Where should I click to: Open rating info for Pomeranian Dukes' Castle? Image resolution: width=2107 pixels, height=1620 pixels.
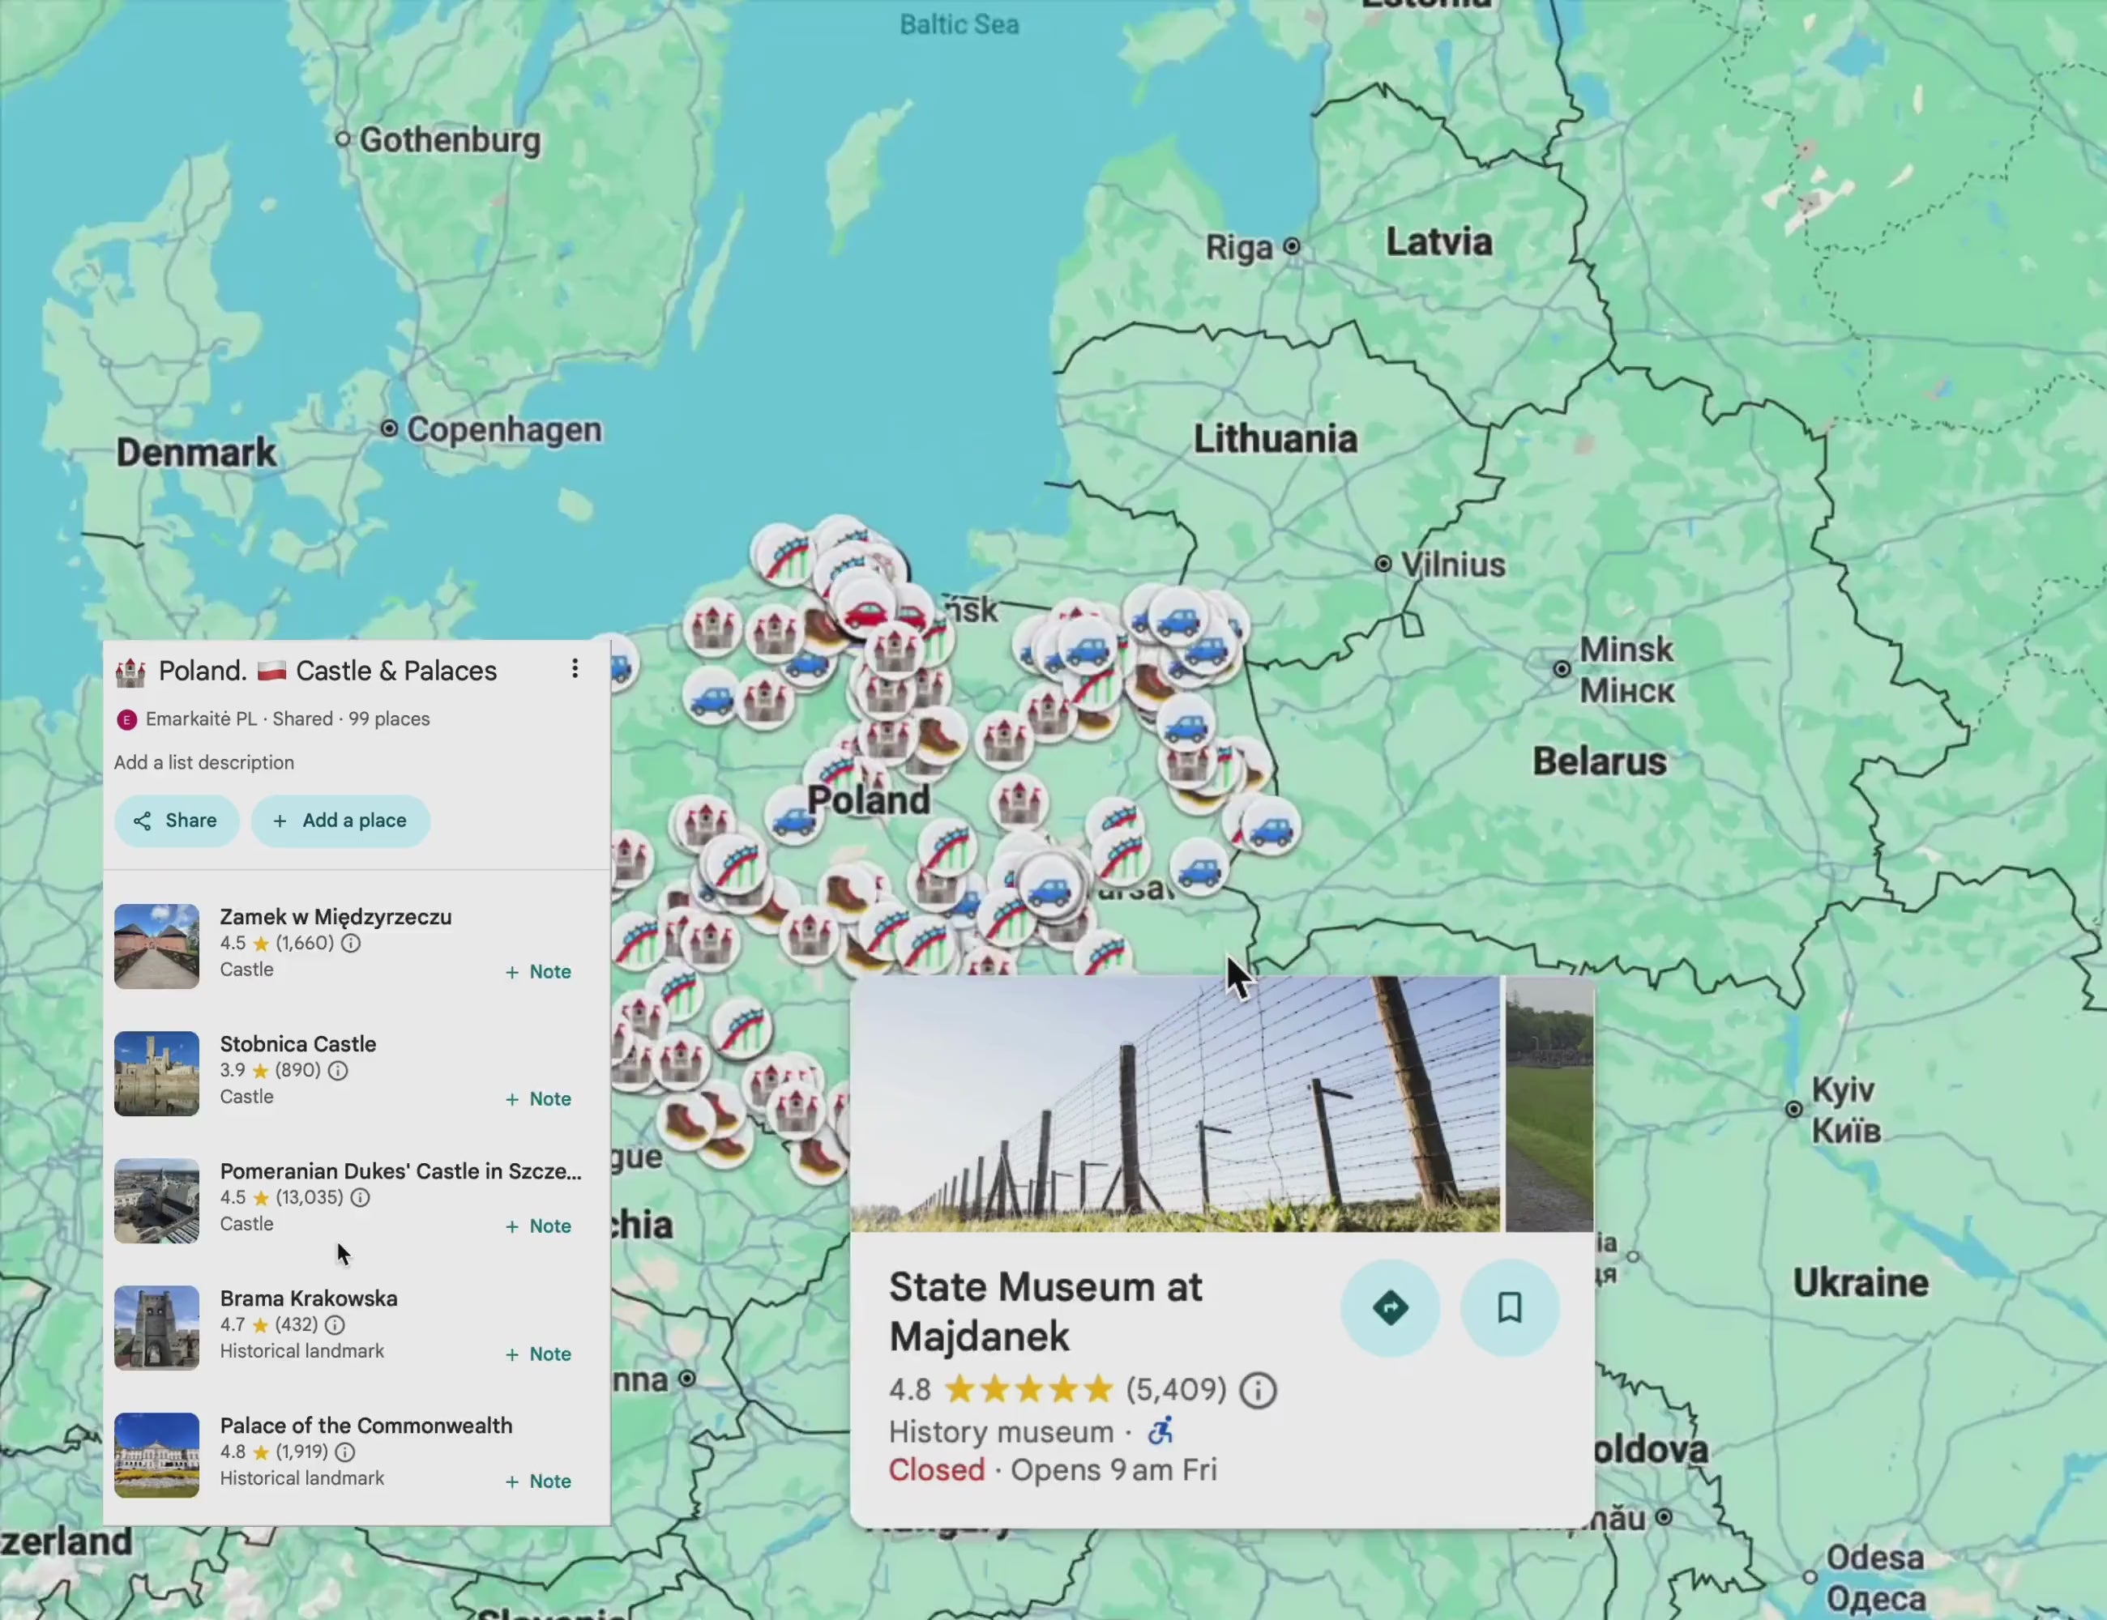point(360,1198)
